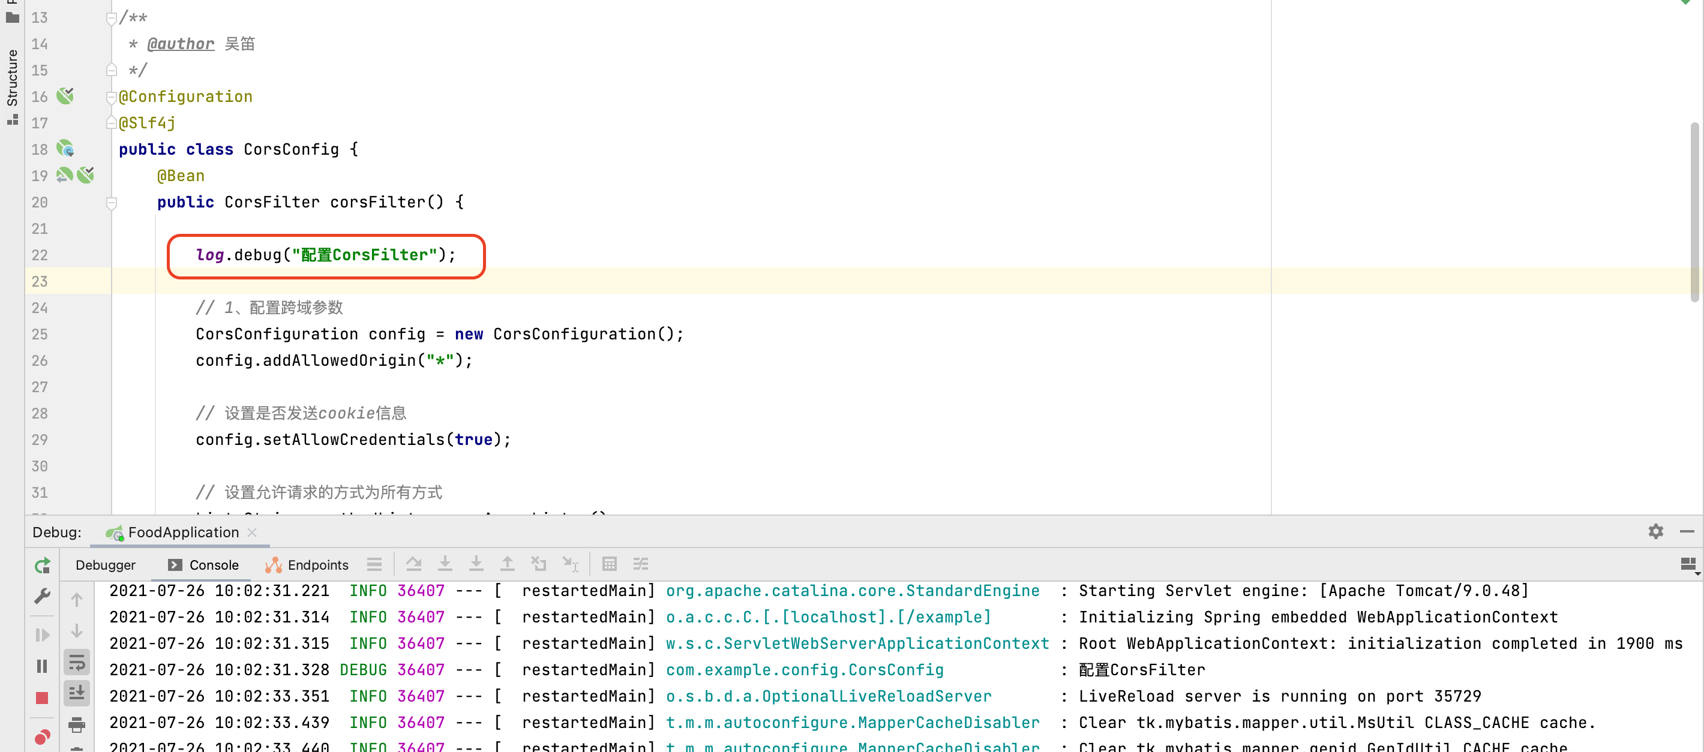
Task: Stop the running debug process
Action: tap(41, 698)
